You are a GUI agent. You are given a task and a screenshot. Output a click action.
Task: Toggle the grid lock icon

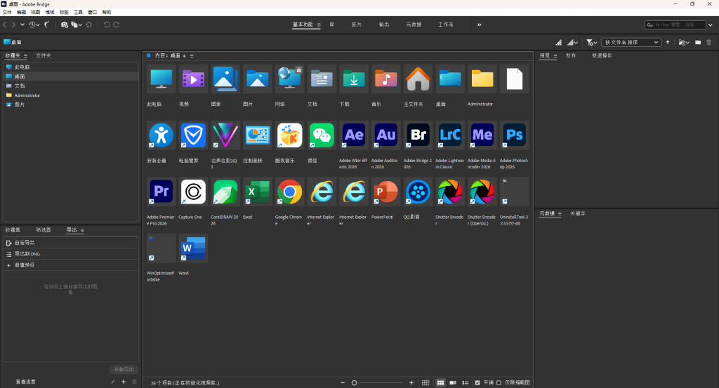(426, 382)
